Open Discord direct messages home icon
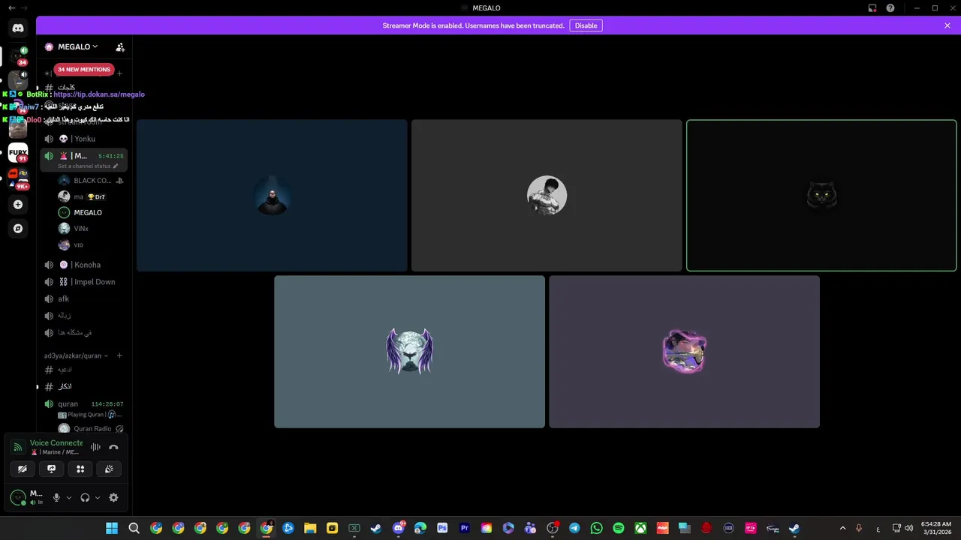Image resolution: width=961 pixels, height=540 pixels. 18,28
